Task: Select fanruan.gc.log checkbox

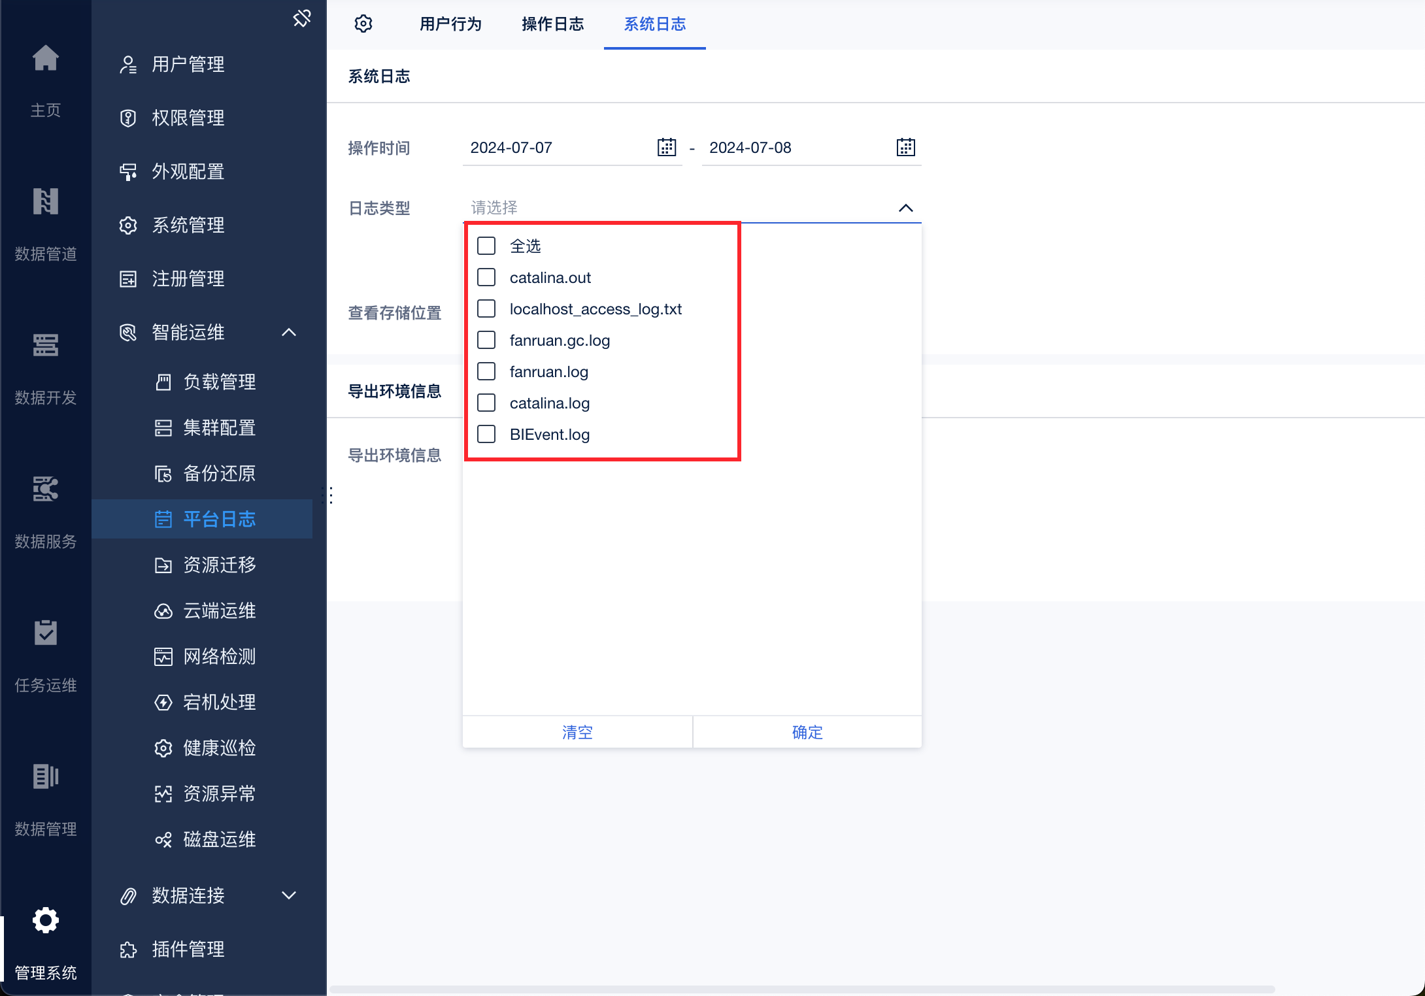Action: [x=486, y=340]
